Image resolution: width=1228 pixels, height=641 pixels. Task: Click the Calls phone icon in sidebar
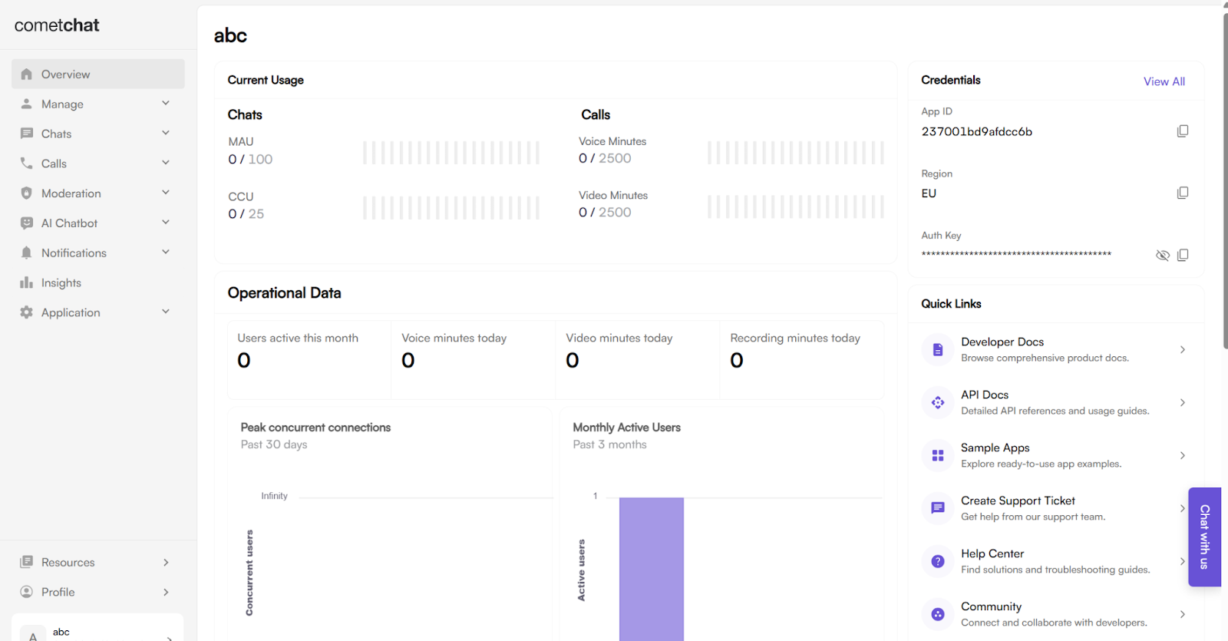(26, 164)
